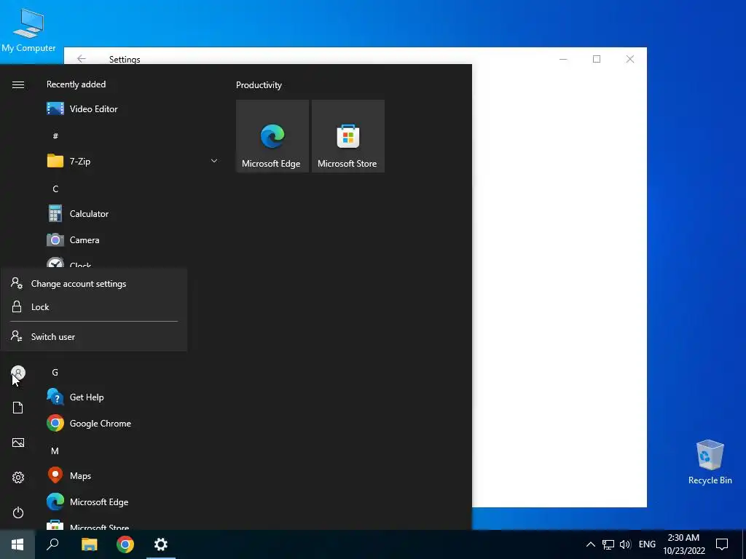Viewport: 746px width, 559px height.
Task: Launch Chrome from the taskbar
Action: tap(125, 544)
